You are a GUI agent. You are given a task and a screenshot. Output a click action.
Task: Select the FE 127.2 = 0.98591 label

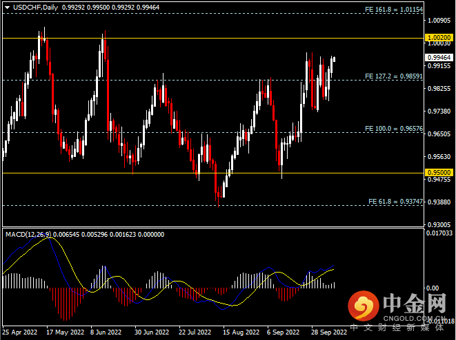pos(394,76)
